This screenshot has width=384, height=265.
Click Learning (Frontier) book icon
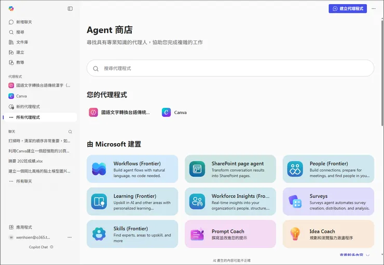(99, 201)
